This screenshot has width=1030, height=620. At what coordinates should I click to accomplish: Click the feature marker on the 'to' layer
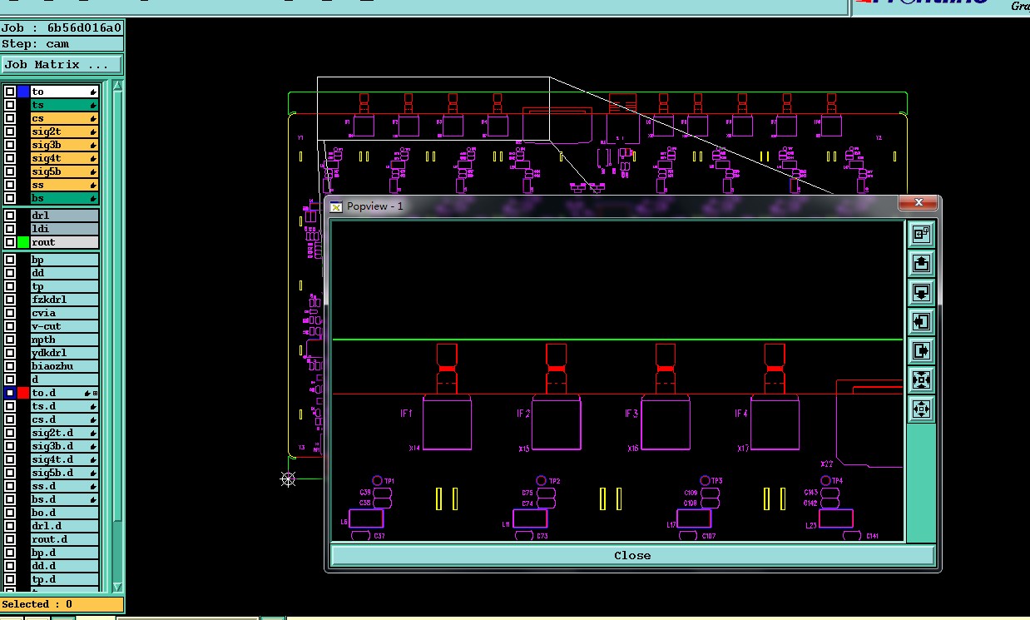(x=93, y=92)
